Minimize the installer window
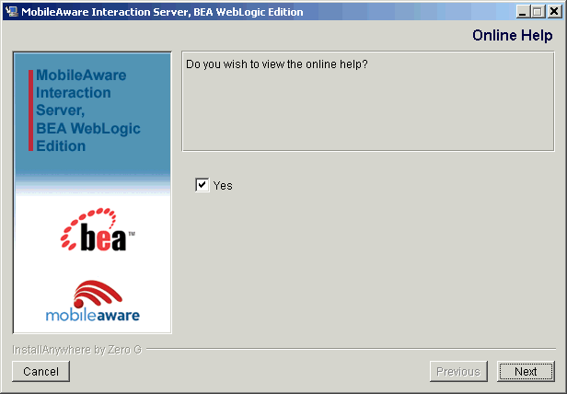 [x=522, y=12]
